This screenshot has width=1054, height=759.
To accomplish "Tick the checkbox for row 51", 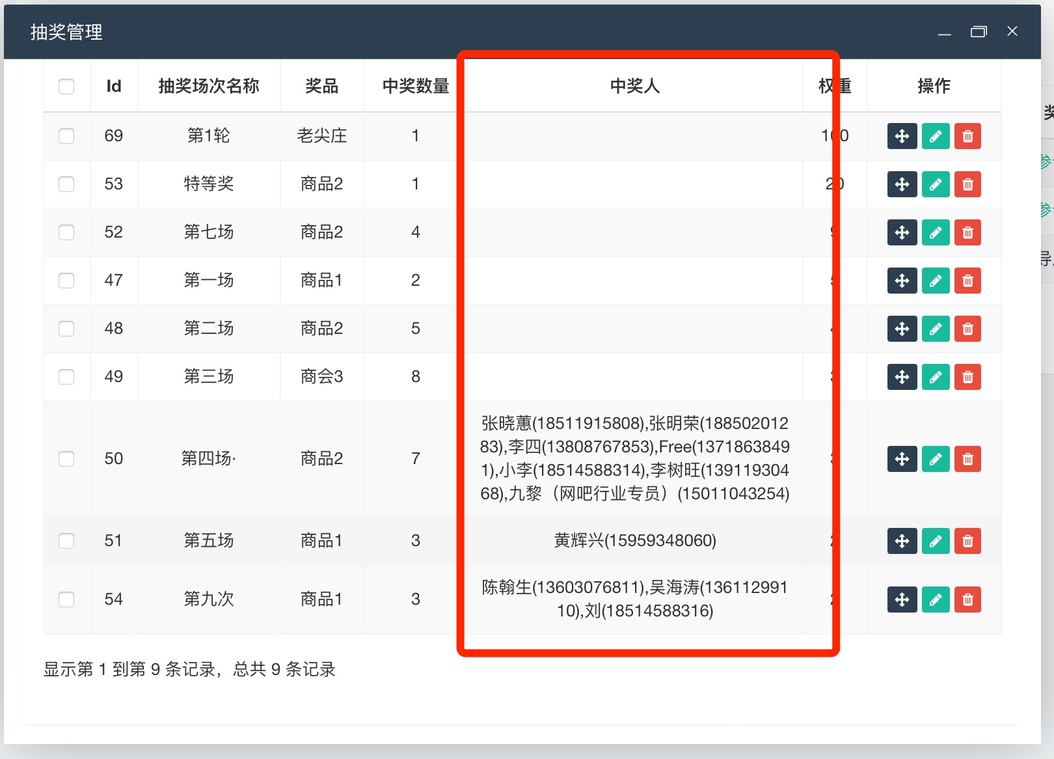I will click(x=66, y=541).
